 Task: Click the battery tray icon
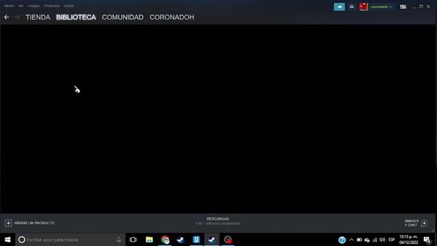click(359, 240)
